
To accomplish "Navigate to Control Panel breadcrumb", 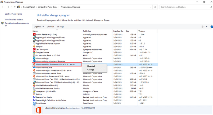I will [29, 7].
